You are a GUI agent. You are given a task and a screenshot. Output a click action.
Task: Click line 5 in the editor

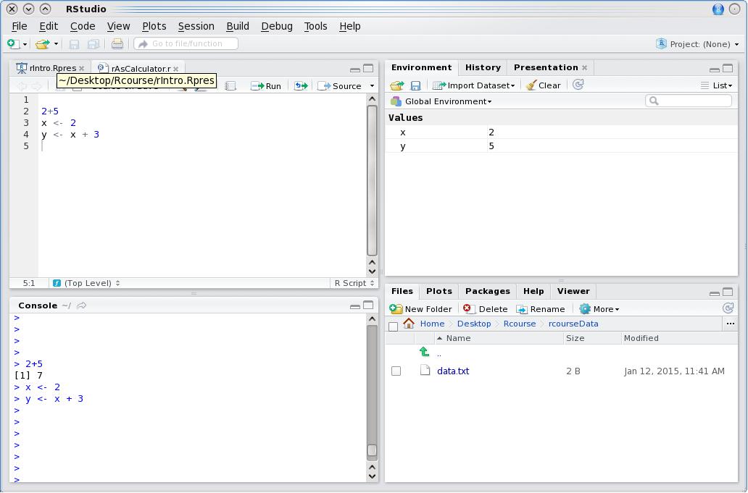click(x=203, y=146)
